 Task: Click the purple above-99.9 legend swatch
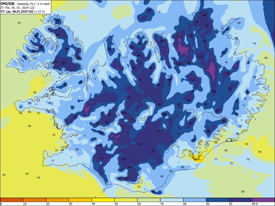click(263, 200)
